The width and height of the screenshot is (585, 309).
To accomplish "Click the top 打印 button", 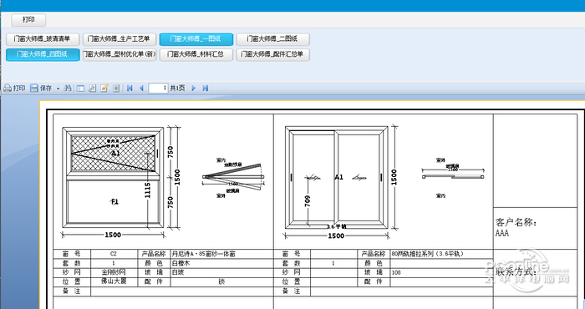I will tap(28, 20).
